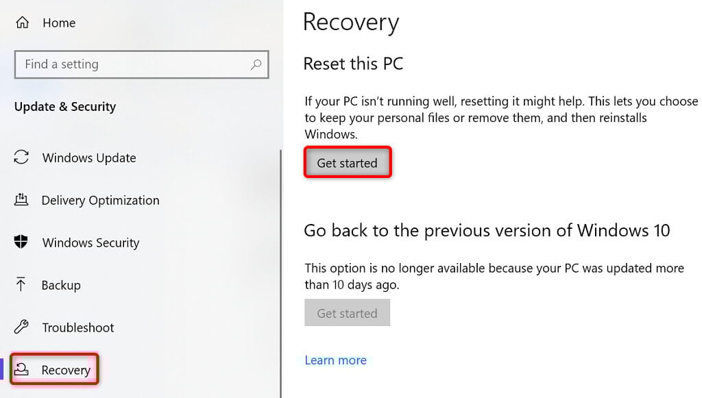Open the Learn more link
The width and height of the screenshot is (702, 398).
pos(335,360)
